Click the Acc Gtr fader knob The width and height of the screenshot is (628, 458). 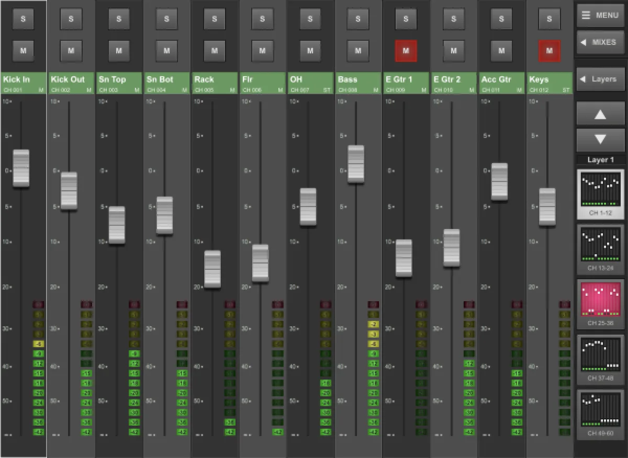pyautogui.click(x=499, y=182)
